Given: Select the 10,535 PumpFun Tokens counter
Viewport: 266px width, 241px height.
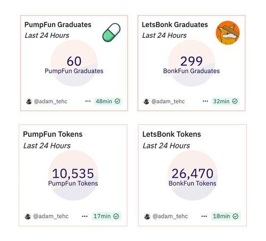Looking at the screenshot, I should (x=73, y=177).
